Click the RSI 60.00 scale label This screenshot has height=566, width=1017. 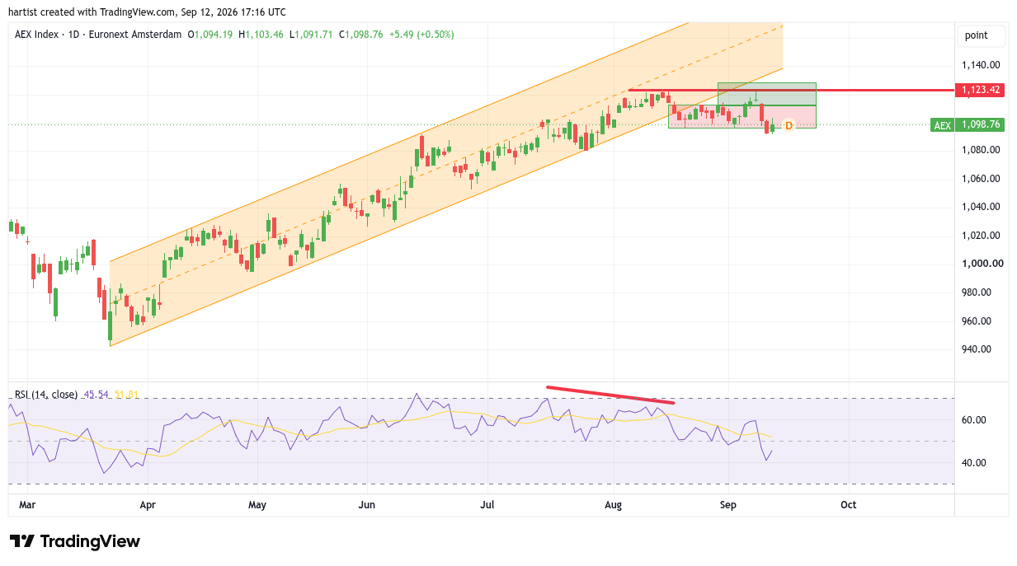coord(974,419)
